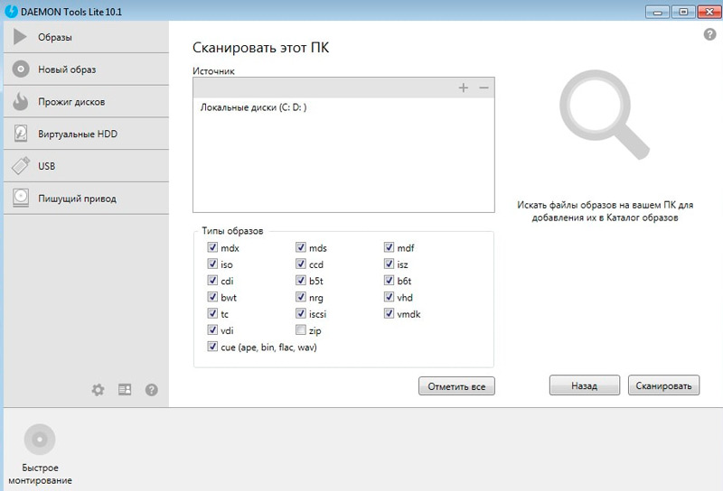This screenshot has height=491, width=723.
Task: Click the Назад button
Action: [584, 385]
